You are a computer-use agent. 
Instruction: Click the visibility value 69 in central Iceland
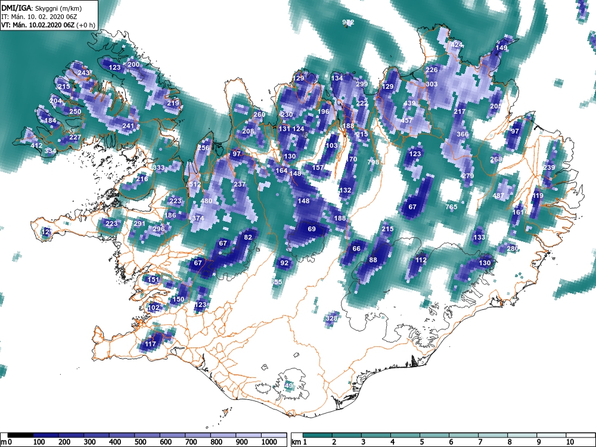312,229
